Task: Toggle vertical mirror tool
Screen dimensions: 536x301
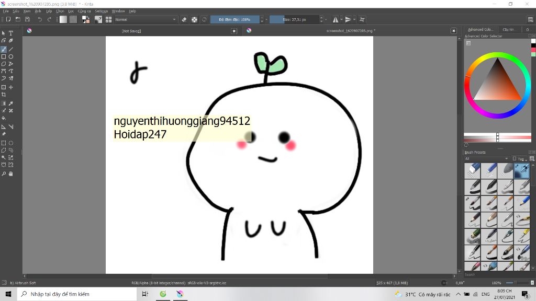Action: point(348,19)
